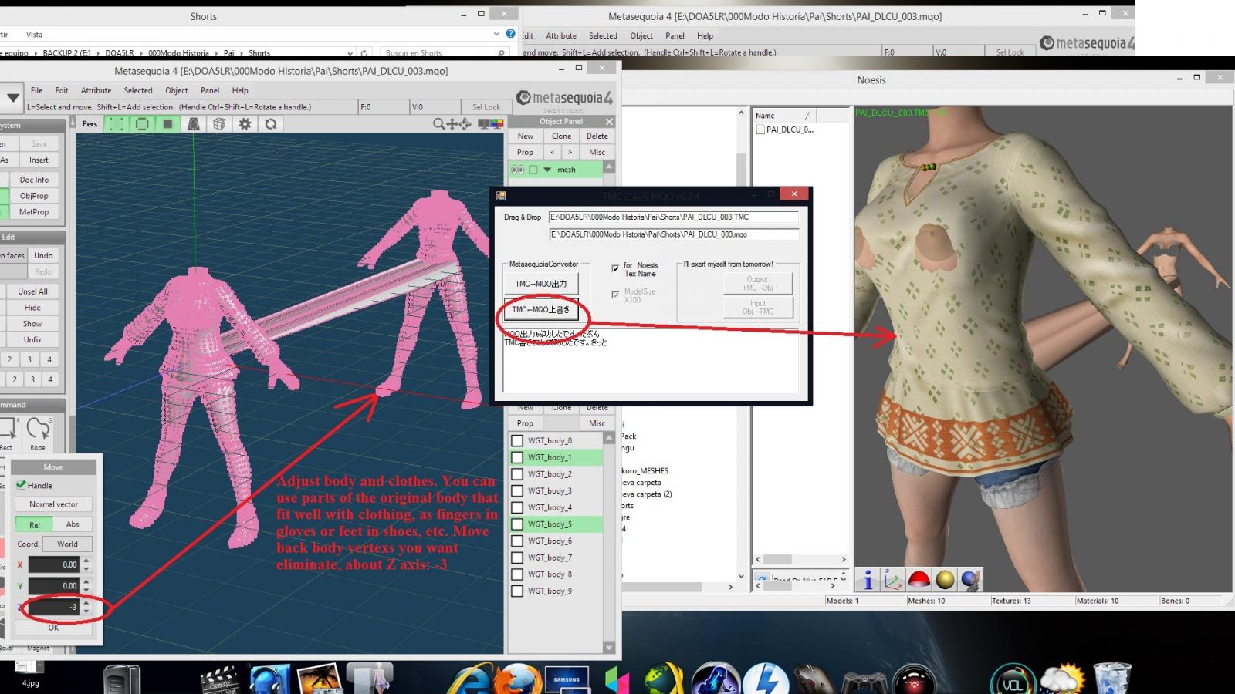The image size is (1235, 694).
Task: Click the Unsel All button
Action: point(32,291)
